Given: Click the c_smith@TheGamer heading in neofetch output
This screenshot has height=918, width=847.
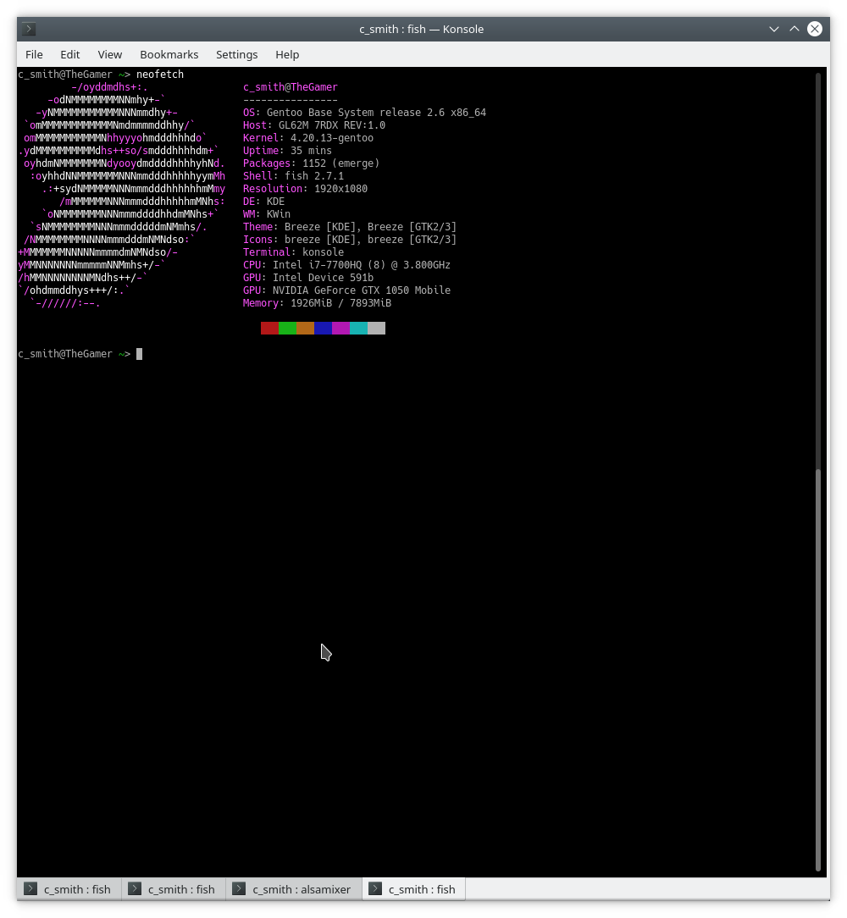Looking at the screenshot, I should point(290,87).
